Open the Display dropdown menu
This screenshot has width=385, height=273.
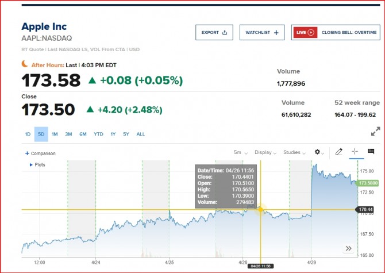(265, 153)
